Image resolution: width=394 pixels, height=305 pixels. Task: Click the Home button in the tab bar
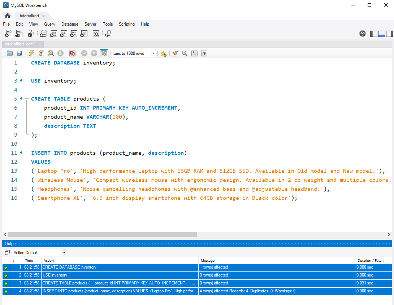tap(7, 16)
